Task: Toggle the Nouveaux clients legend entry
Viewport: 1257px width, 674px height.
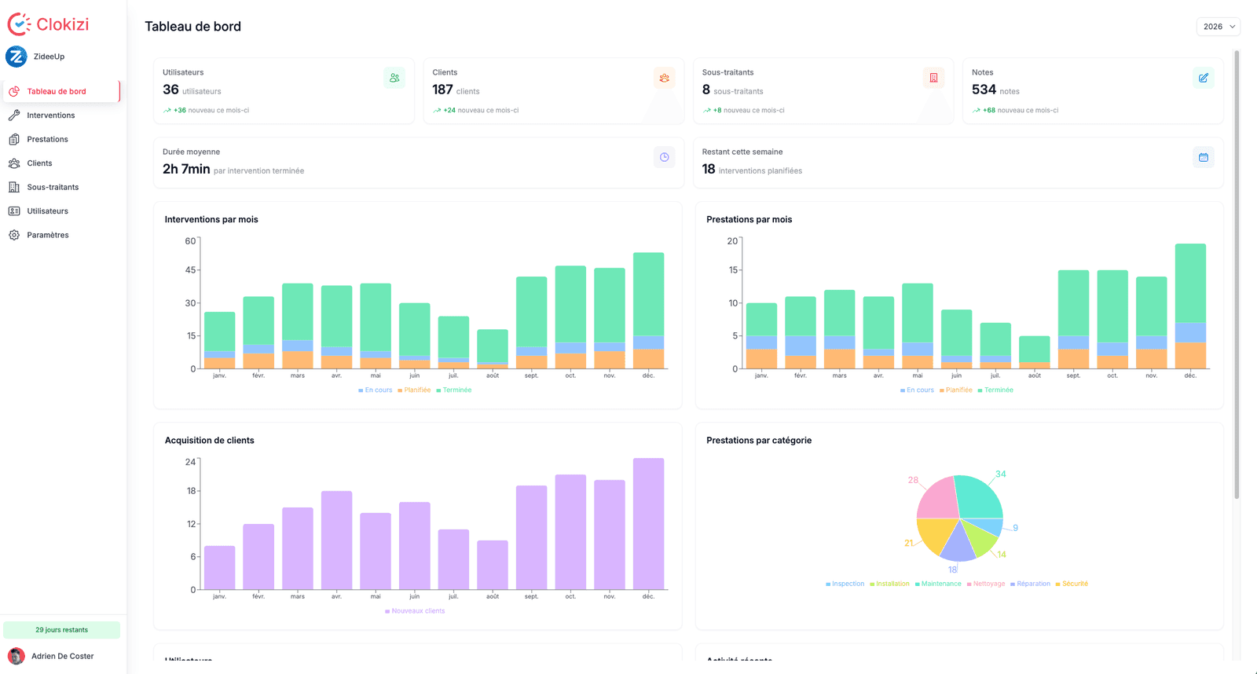Action: coord(415,611)
